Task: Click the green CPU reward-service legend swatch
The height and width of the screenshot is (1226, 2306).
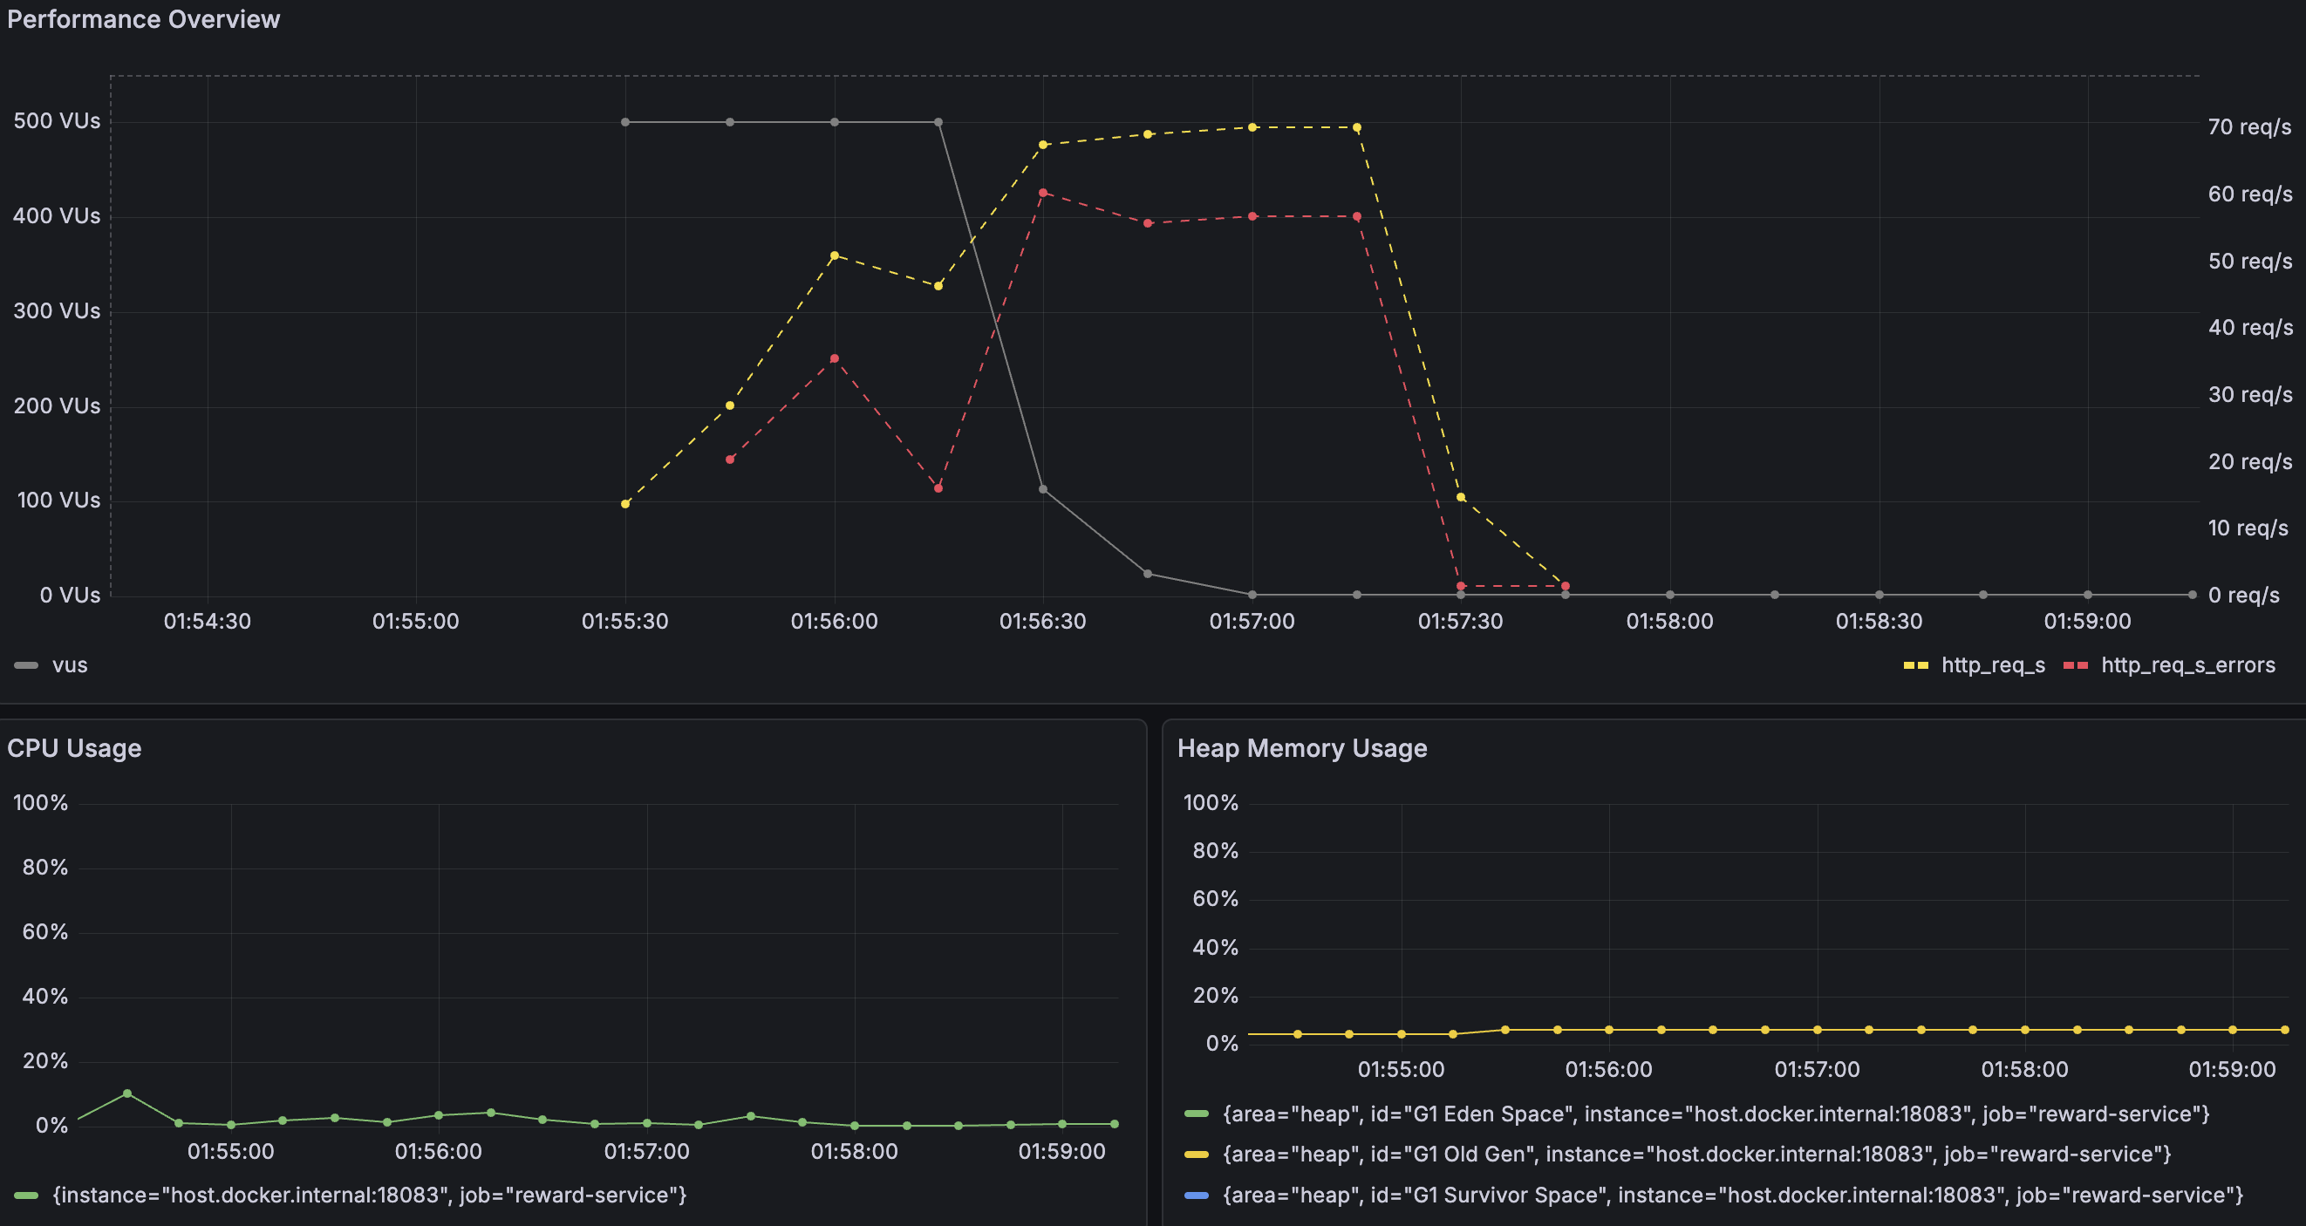Action: pyautogui.click(x=26, y=1195)
